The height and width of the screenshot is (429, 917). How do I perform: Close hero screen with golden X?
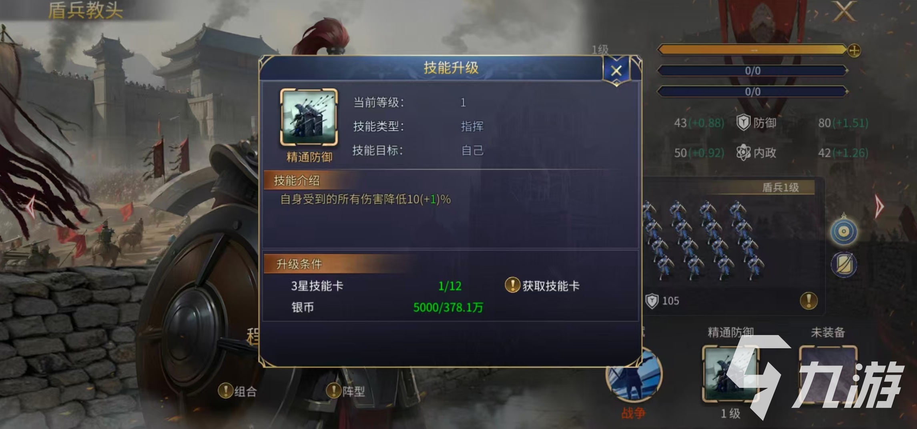coord(845,11)
